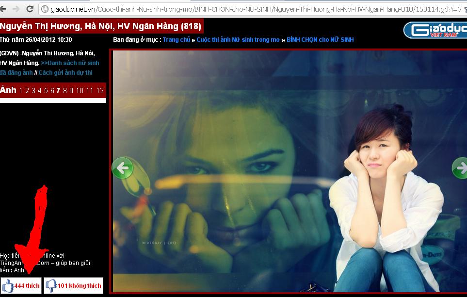Click the giaoduc.net.vn address bar URL
This screenshot has height=298, width=467.
click(x=256, y=9)
